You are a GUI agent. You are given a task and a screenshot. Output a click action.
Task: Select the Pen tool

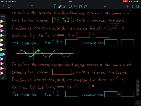pos(60,6)
